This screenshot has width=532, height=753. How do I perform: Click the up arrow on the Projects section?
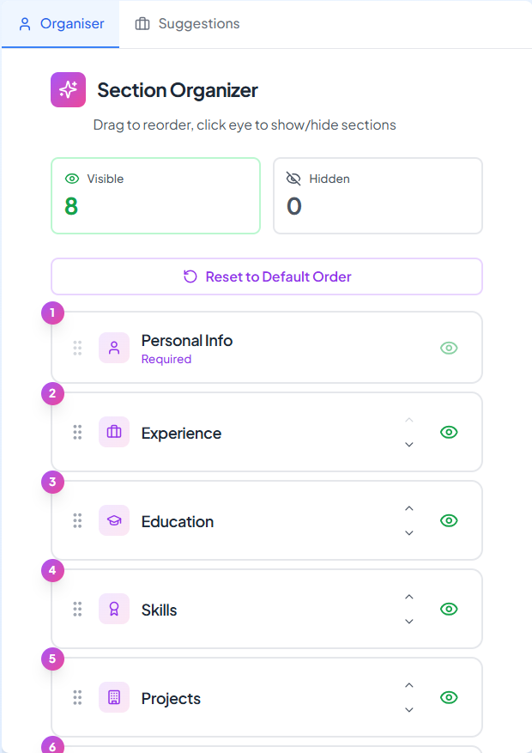[x=409, y=685]
